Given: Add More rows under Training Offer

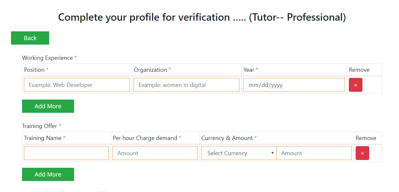Looking at the screenshot, I should 48,175.
